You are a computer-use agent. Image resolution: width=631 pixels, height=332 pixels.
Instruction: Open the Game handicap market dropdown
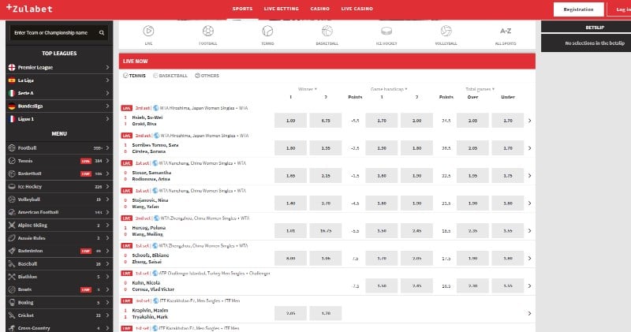click(x=389, y=89)
